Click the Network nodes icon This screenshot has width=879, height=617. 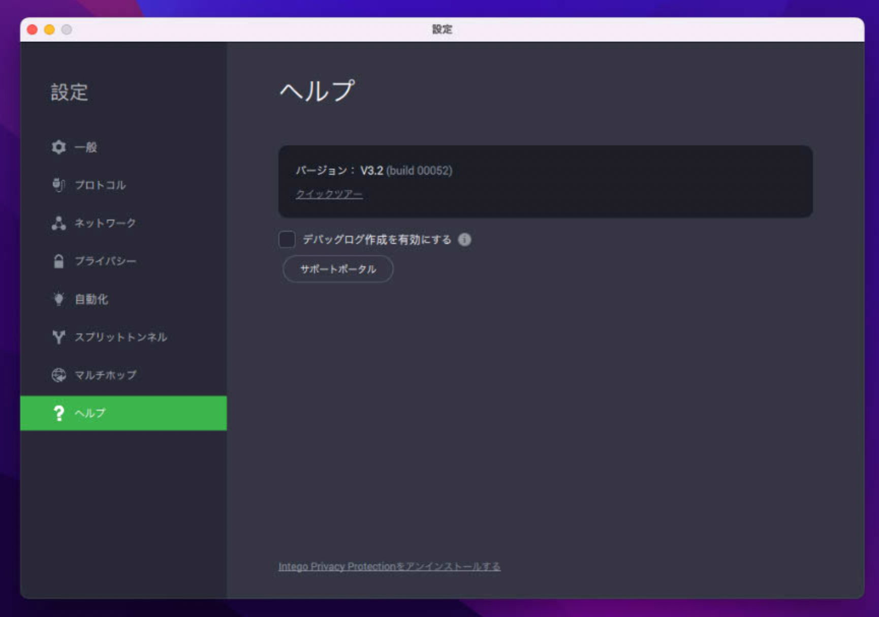coord(59,223)
